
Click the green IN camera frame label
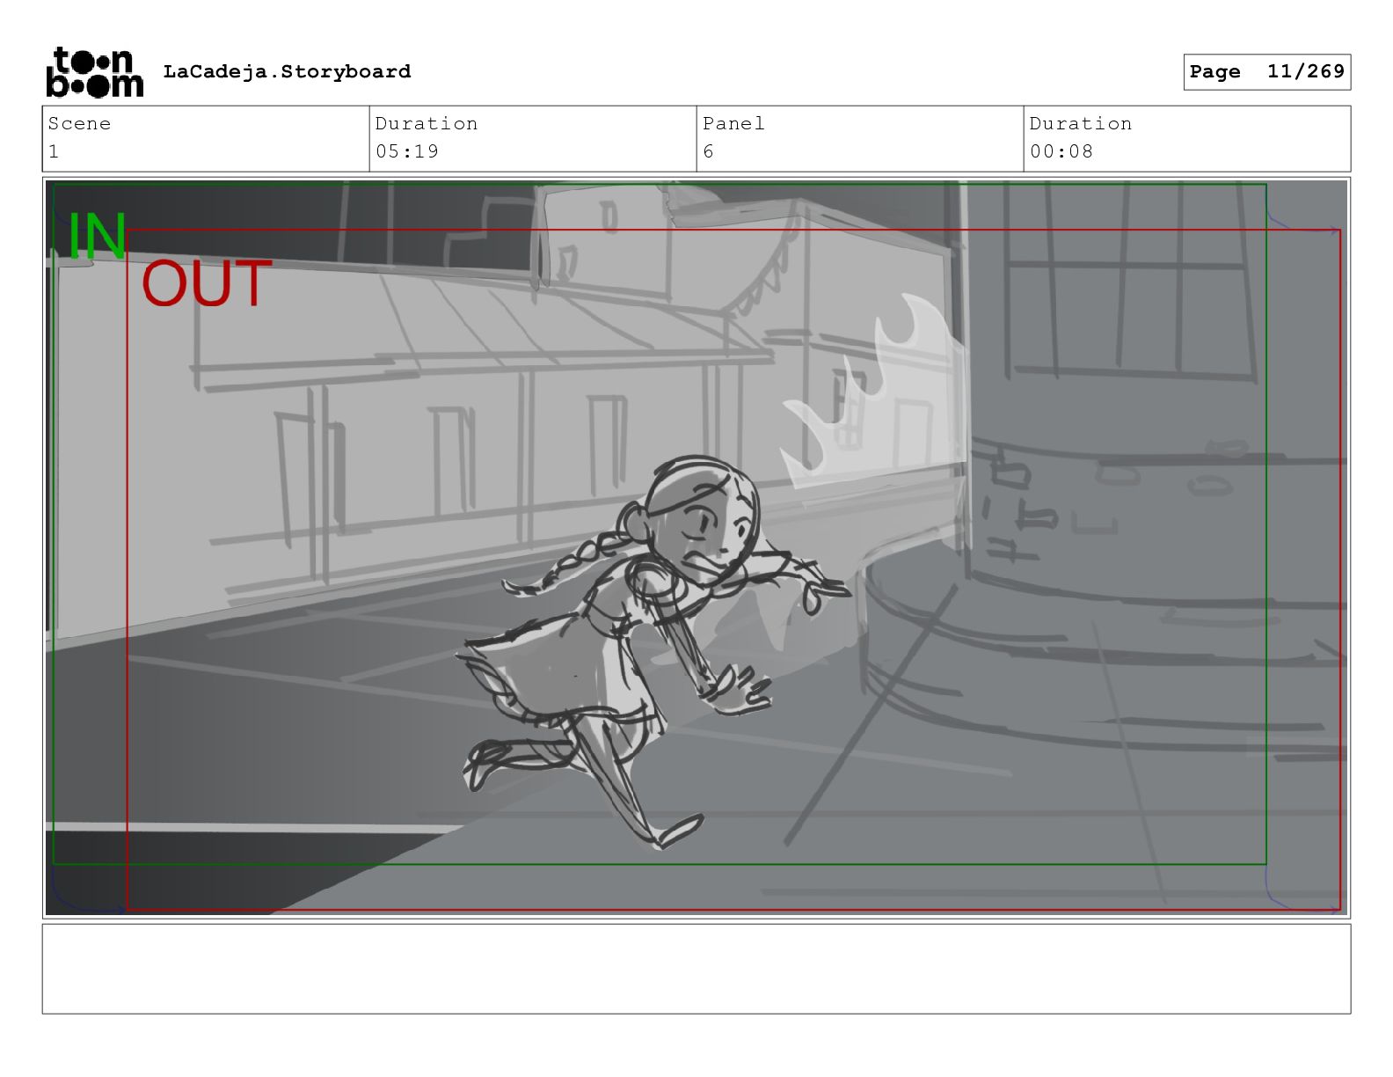click(x=97, y=237)
